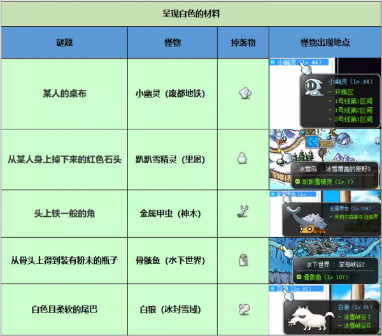Image resolution: width=382 pixels, height=336 pixels.
Task: Click the 趴趴雪精灵 (里恩) monster cell
Action: [x=173, y=159]
